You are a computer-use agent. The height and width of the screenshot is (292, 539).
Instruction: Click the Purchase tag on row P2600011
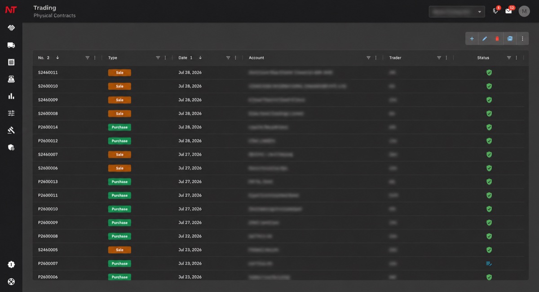pos(119,195)
